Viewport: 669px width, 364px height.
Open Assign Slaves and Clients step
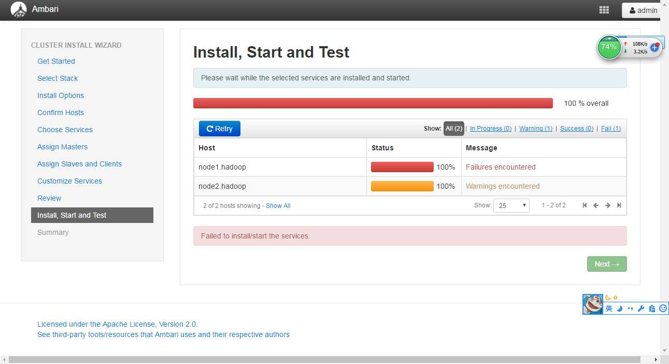click(79, 164)
